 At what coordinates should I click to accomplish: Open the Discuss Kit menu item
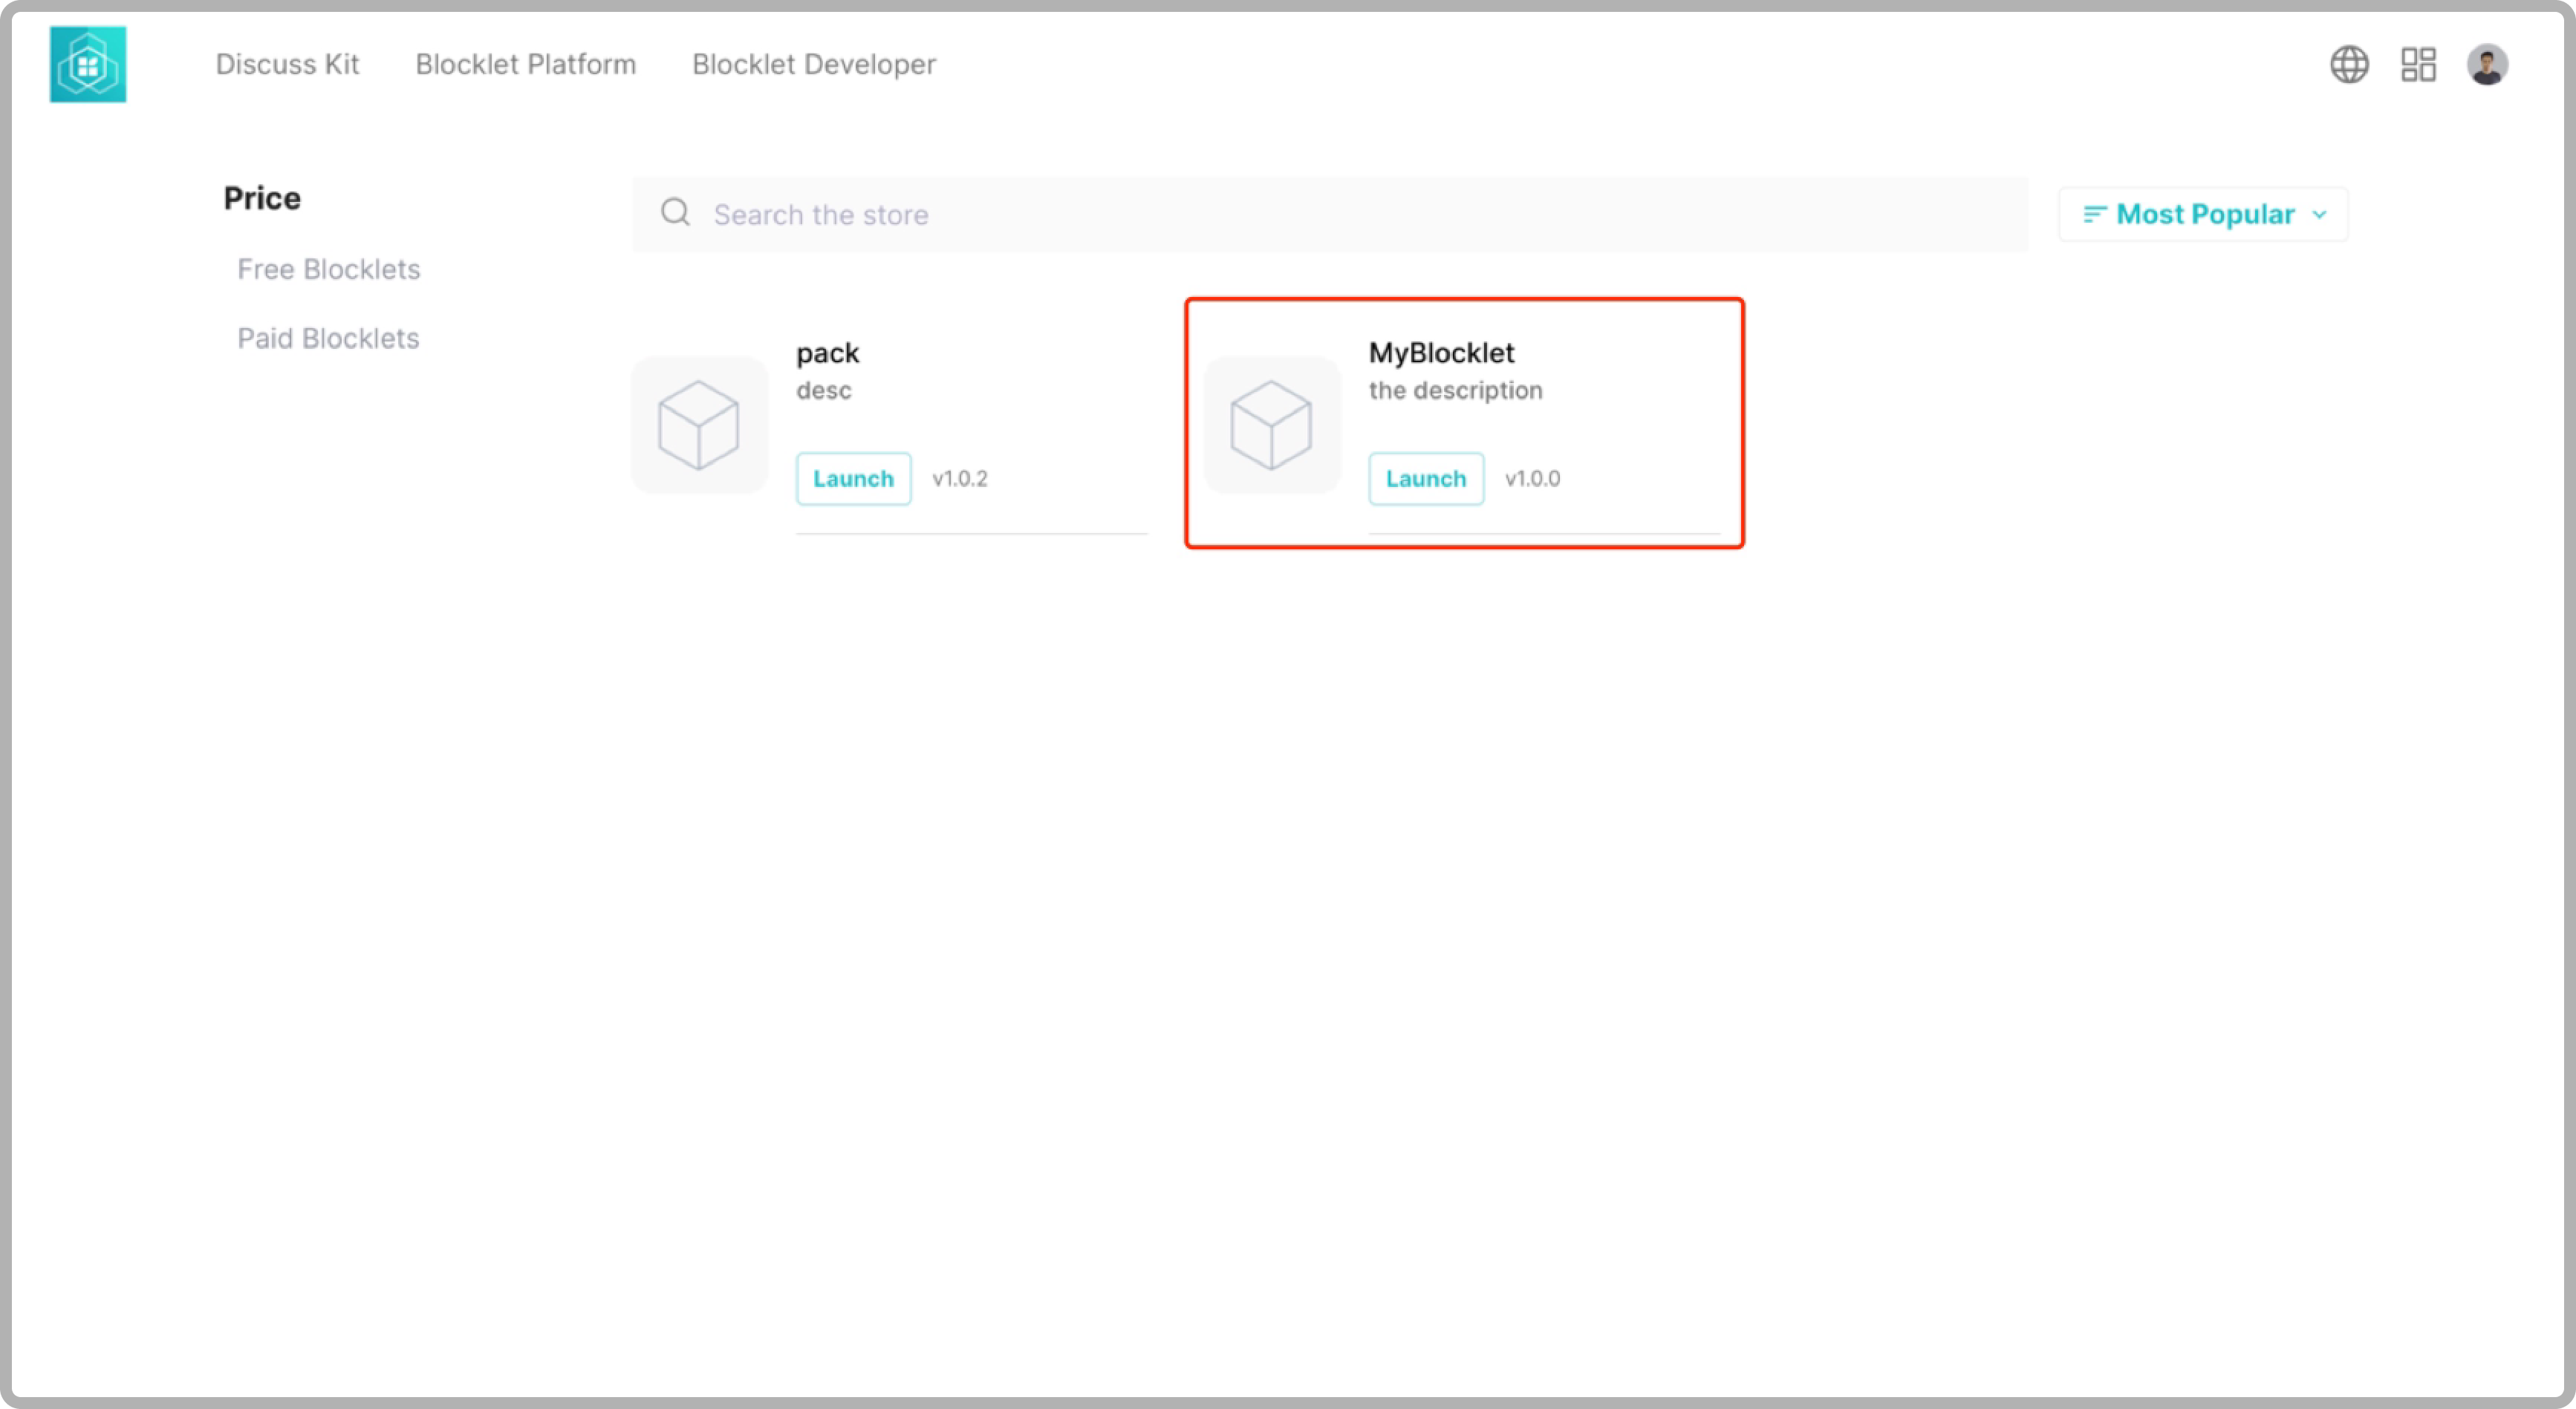point(287,64)
